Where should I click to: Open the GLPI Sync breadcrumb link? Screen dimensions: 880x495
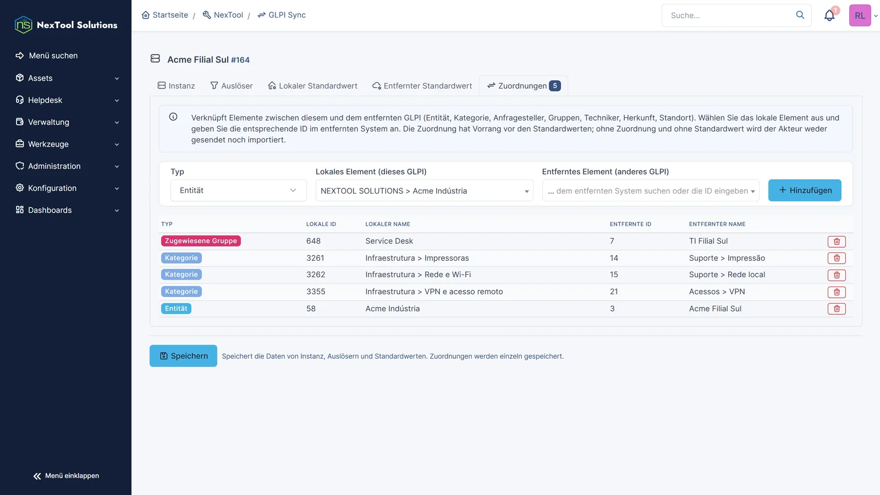click(281, 15)
